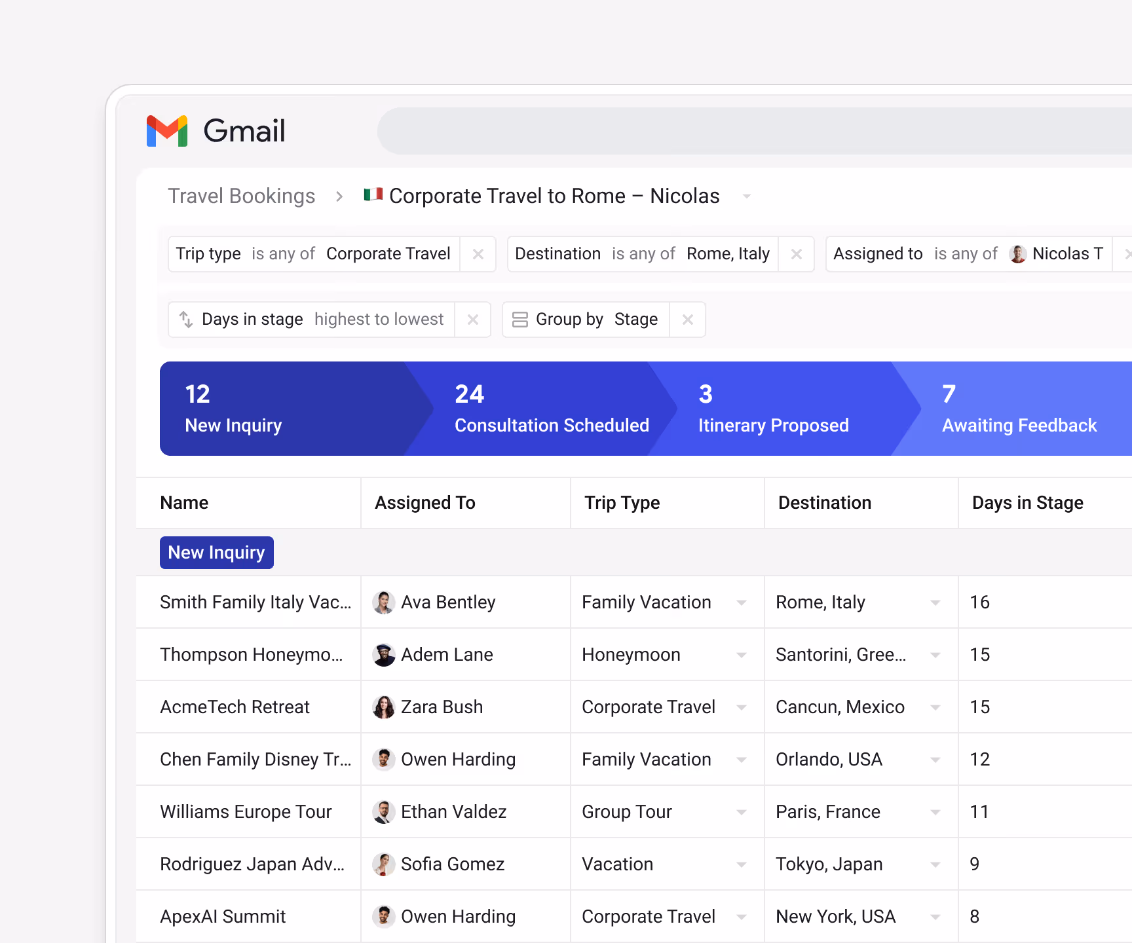Open Chen Family Disney Tr... record
Image resolution: width=1132 pixels, height=943 pixels.
[255, 760]
